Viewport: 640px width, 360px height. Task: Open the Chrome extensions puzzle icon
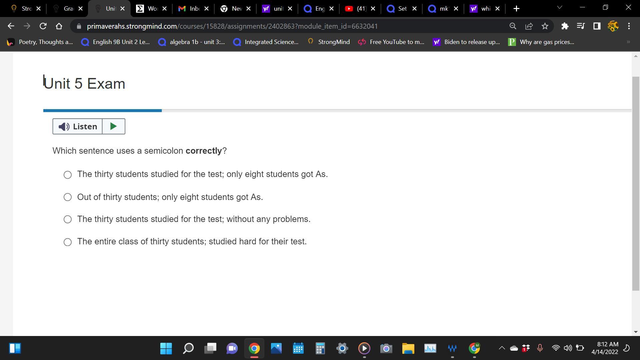565,26
